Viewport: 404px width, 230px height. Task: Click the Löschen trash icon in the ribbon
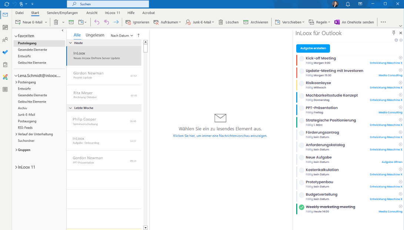[x=220, y=22]
